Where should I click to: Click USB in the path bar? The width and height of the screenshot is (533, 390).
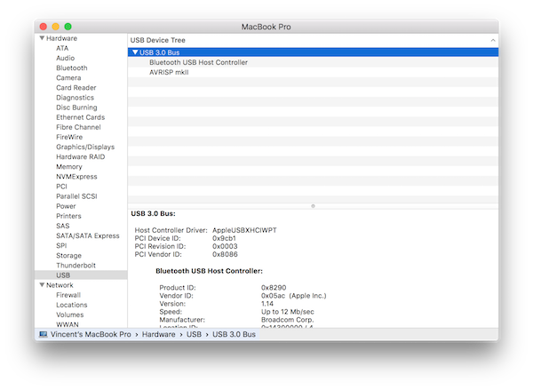pos(194,334)
